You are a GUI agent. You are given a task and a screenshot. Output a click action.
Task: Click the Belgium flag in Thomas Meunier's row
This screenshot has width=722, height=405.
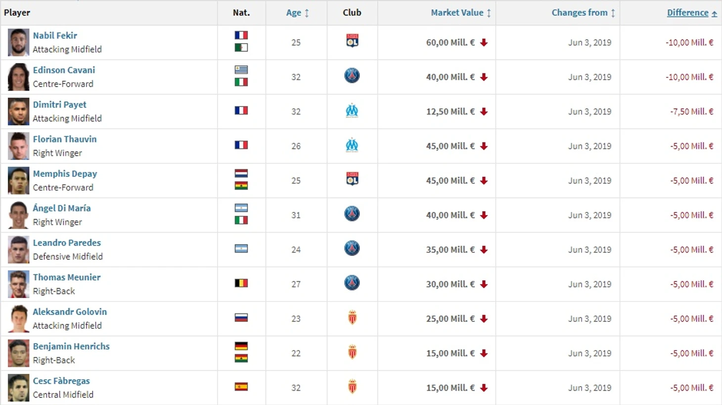click(x=241, y=283)
